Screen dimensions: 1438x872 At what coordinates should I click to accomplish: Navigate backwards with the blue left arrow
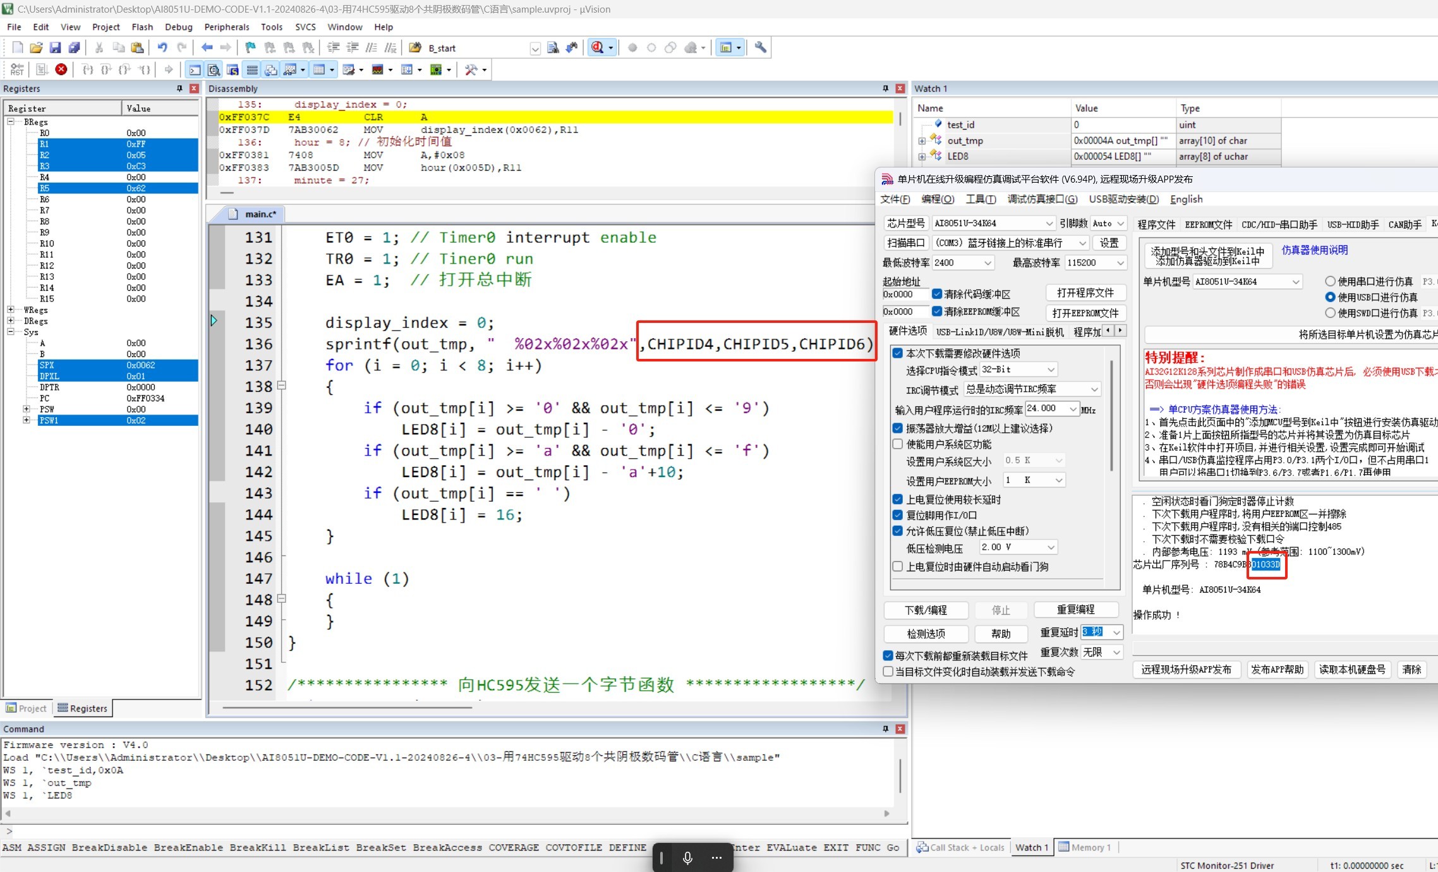click(x=207, y=47)
